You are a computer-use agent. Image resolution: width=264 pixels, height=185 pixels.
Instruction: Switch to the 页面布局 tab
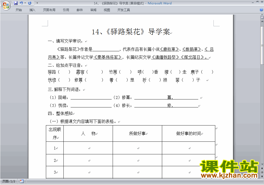pyautogui.click(x=49, y=10)
